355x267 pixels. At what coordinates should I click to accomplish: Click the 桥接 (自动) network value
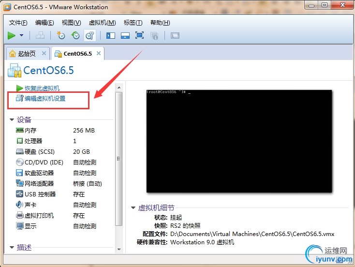[x=88, y=184]
